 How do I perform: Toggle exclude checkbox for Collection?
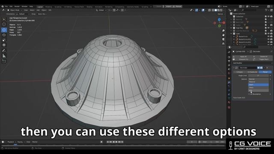pos(266,17)
